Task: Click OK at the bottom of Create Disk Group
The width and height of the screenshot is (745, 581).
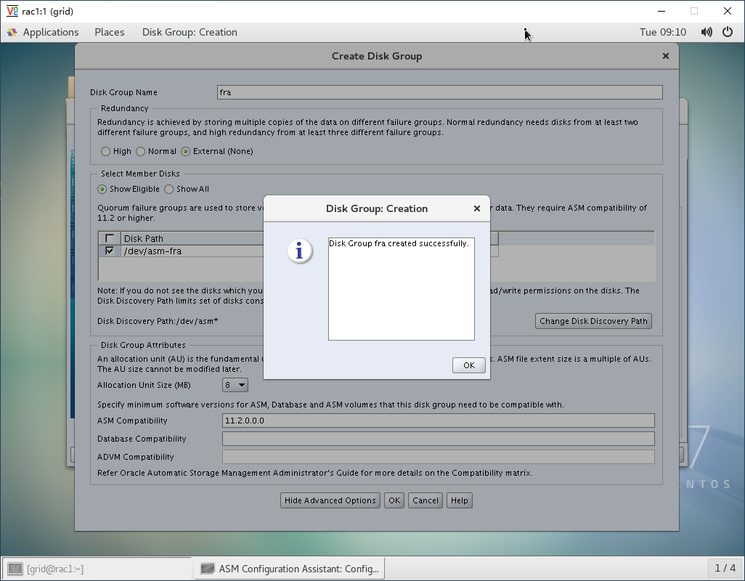Action: coord(394,500)
